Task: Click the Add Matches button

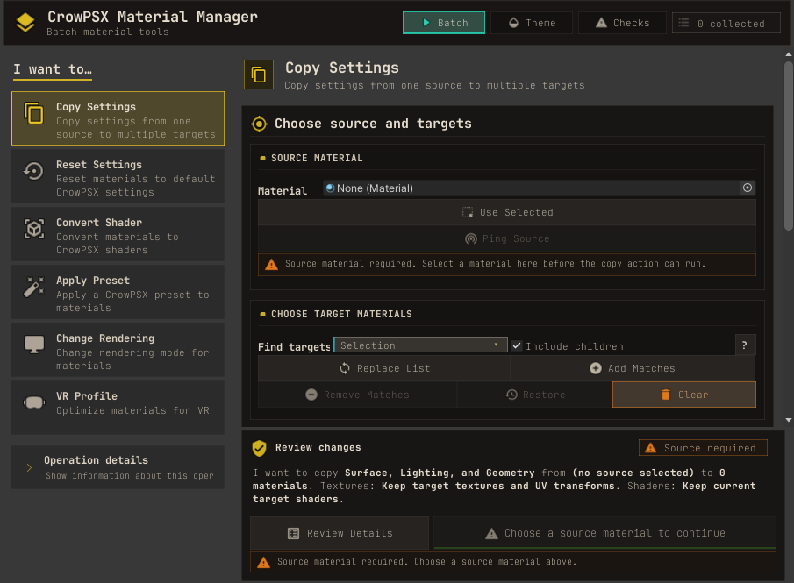Action: (x=633, y=368)
